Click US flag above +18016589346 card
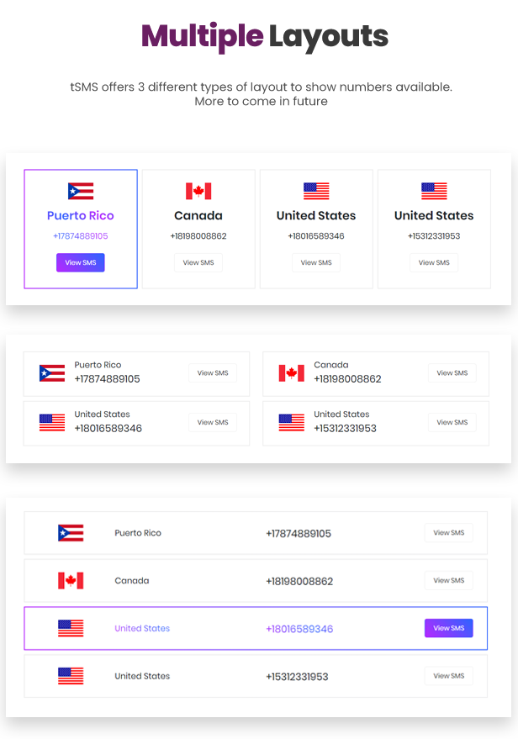The image size is (518, 739). [x=316, y=192]
